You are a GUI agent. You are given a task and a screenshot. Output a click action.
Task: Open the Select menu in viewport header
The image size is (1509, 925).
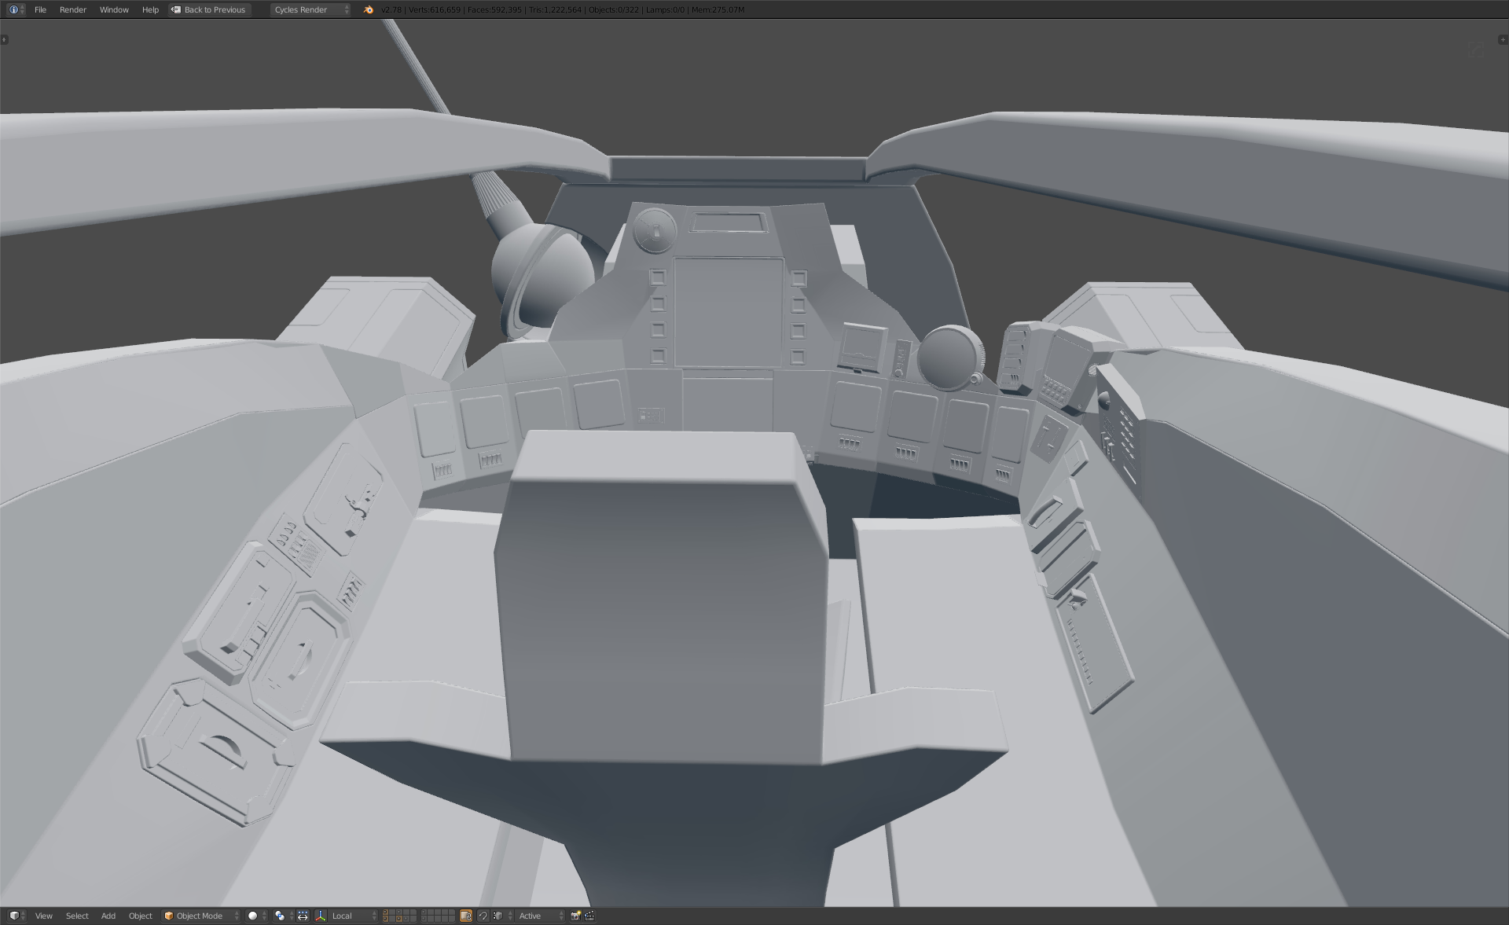[x=77, y=916]
